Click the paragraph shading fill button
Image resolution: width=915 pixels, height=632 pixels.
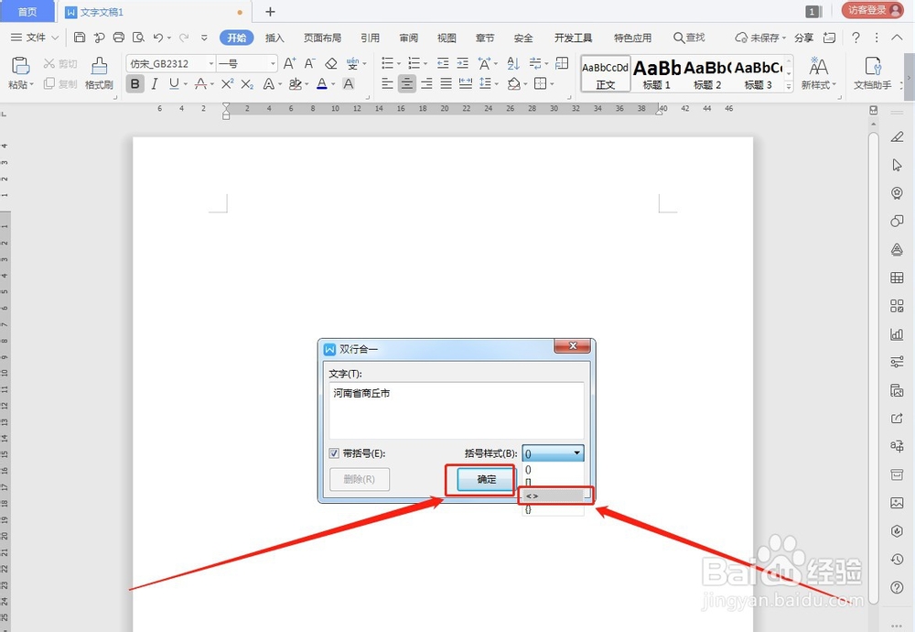(513, 84)
